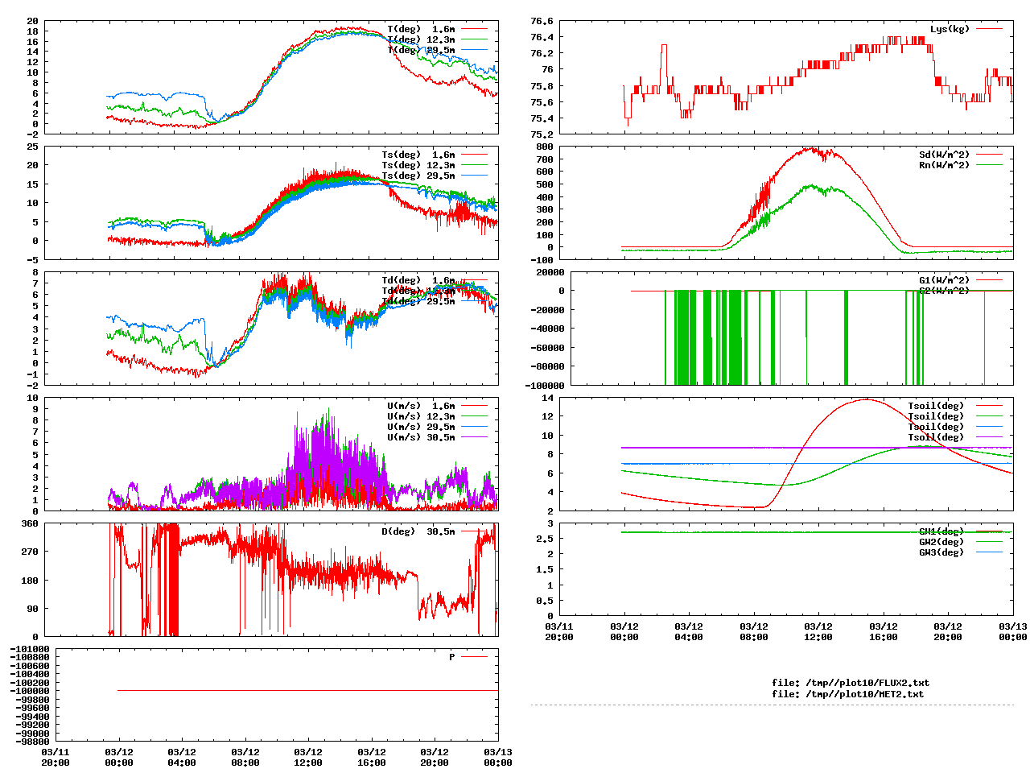Screen dimensions: 1030x773
Task: Click the '-101000' y-axis value in pressure plot
Action: coord(30,649)
